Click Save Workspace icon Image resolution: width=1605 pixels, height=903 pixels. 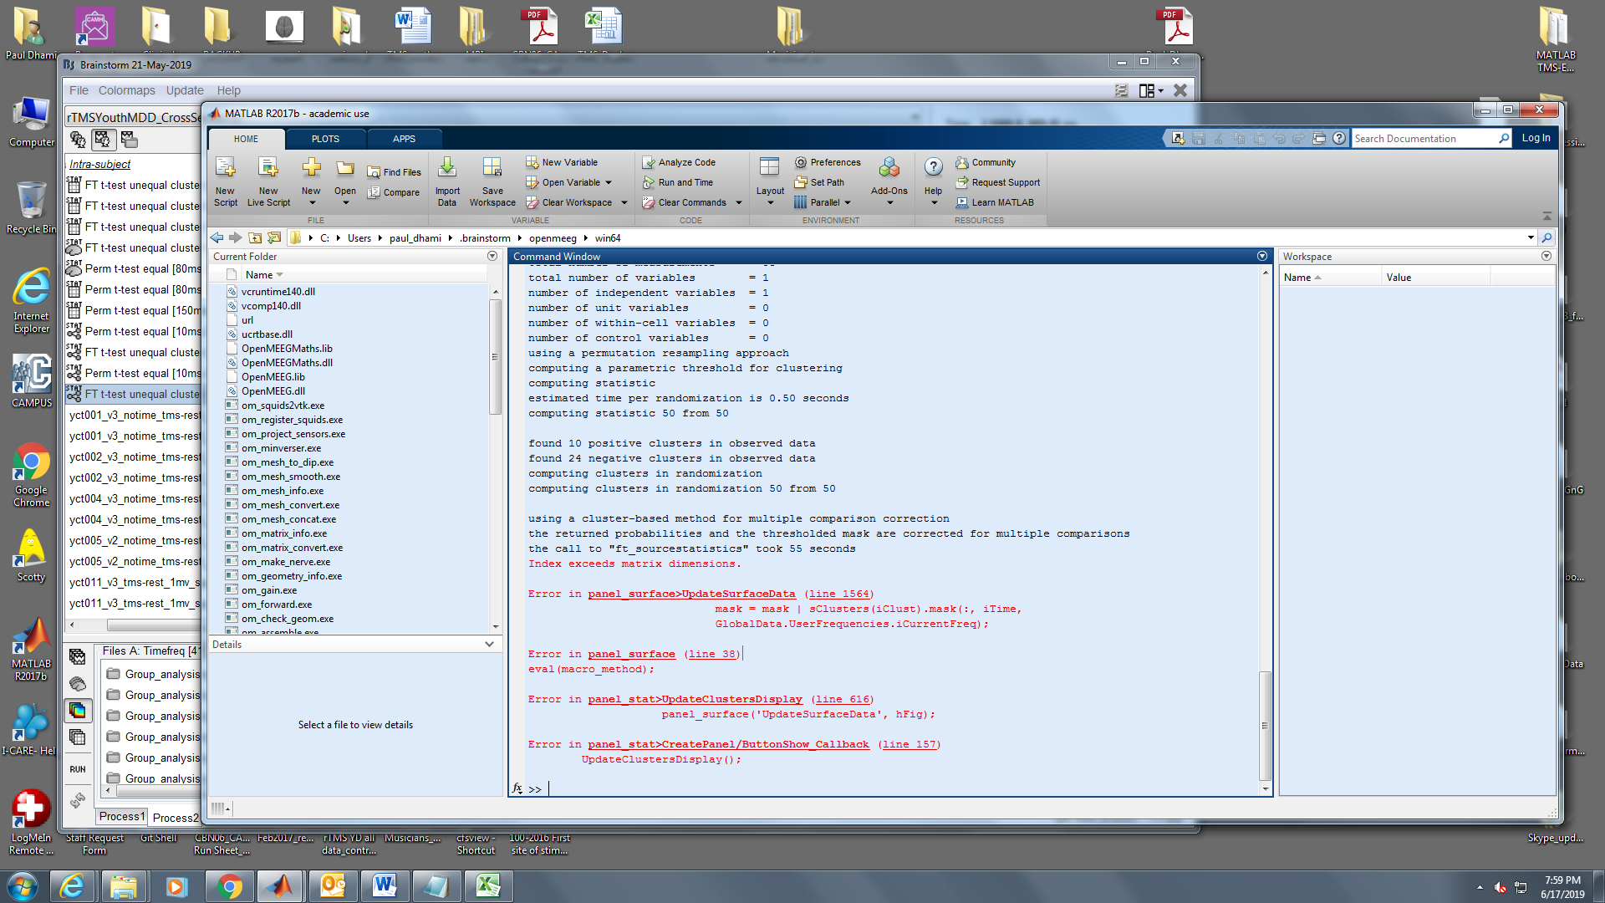tap(492, 168)
